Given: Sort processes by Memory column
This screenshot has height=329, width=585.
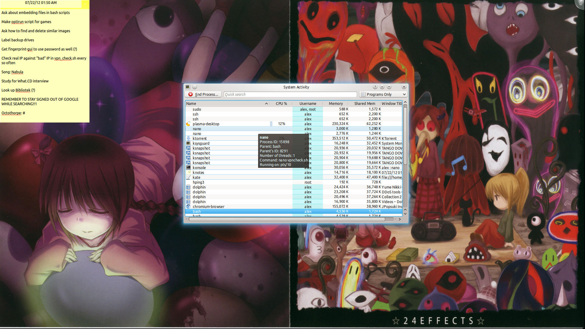Looking at the screenshot, I should [336, 104].
